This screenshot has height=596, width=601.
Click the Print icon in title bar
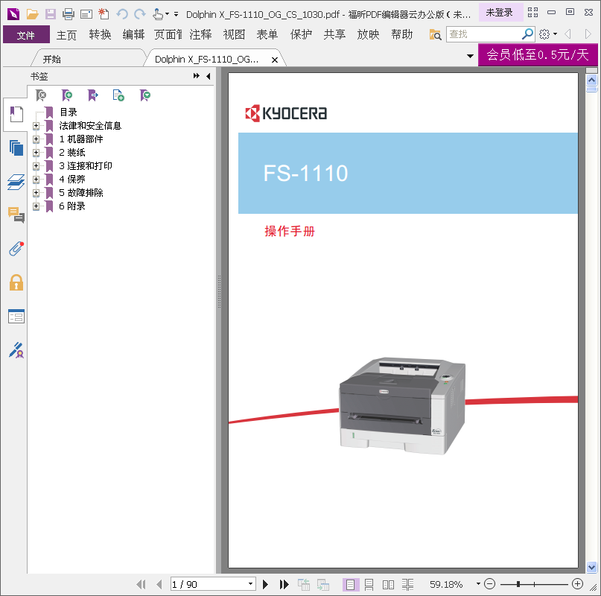click(x=69, y=14)
